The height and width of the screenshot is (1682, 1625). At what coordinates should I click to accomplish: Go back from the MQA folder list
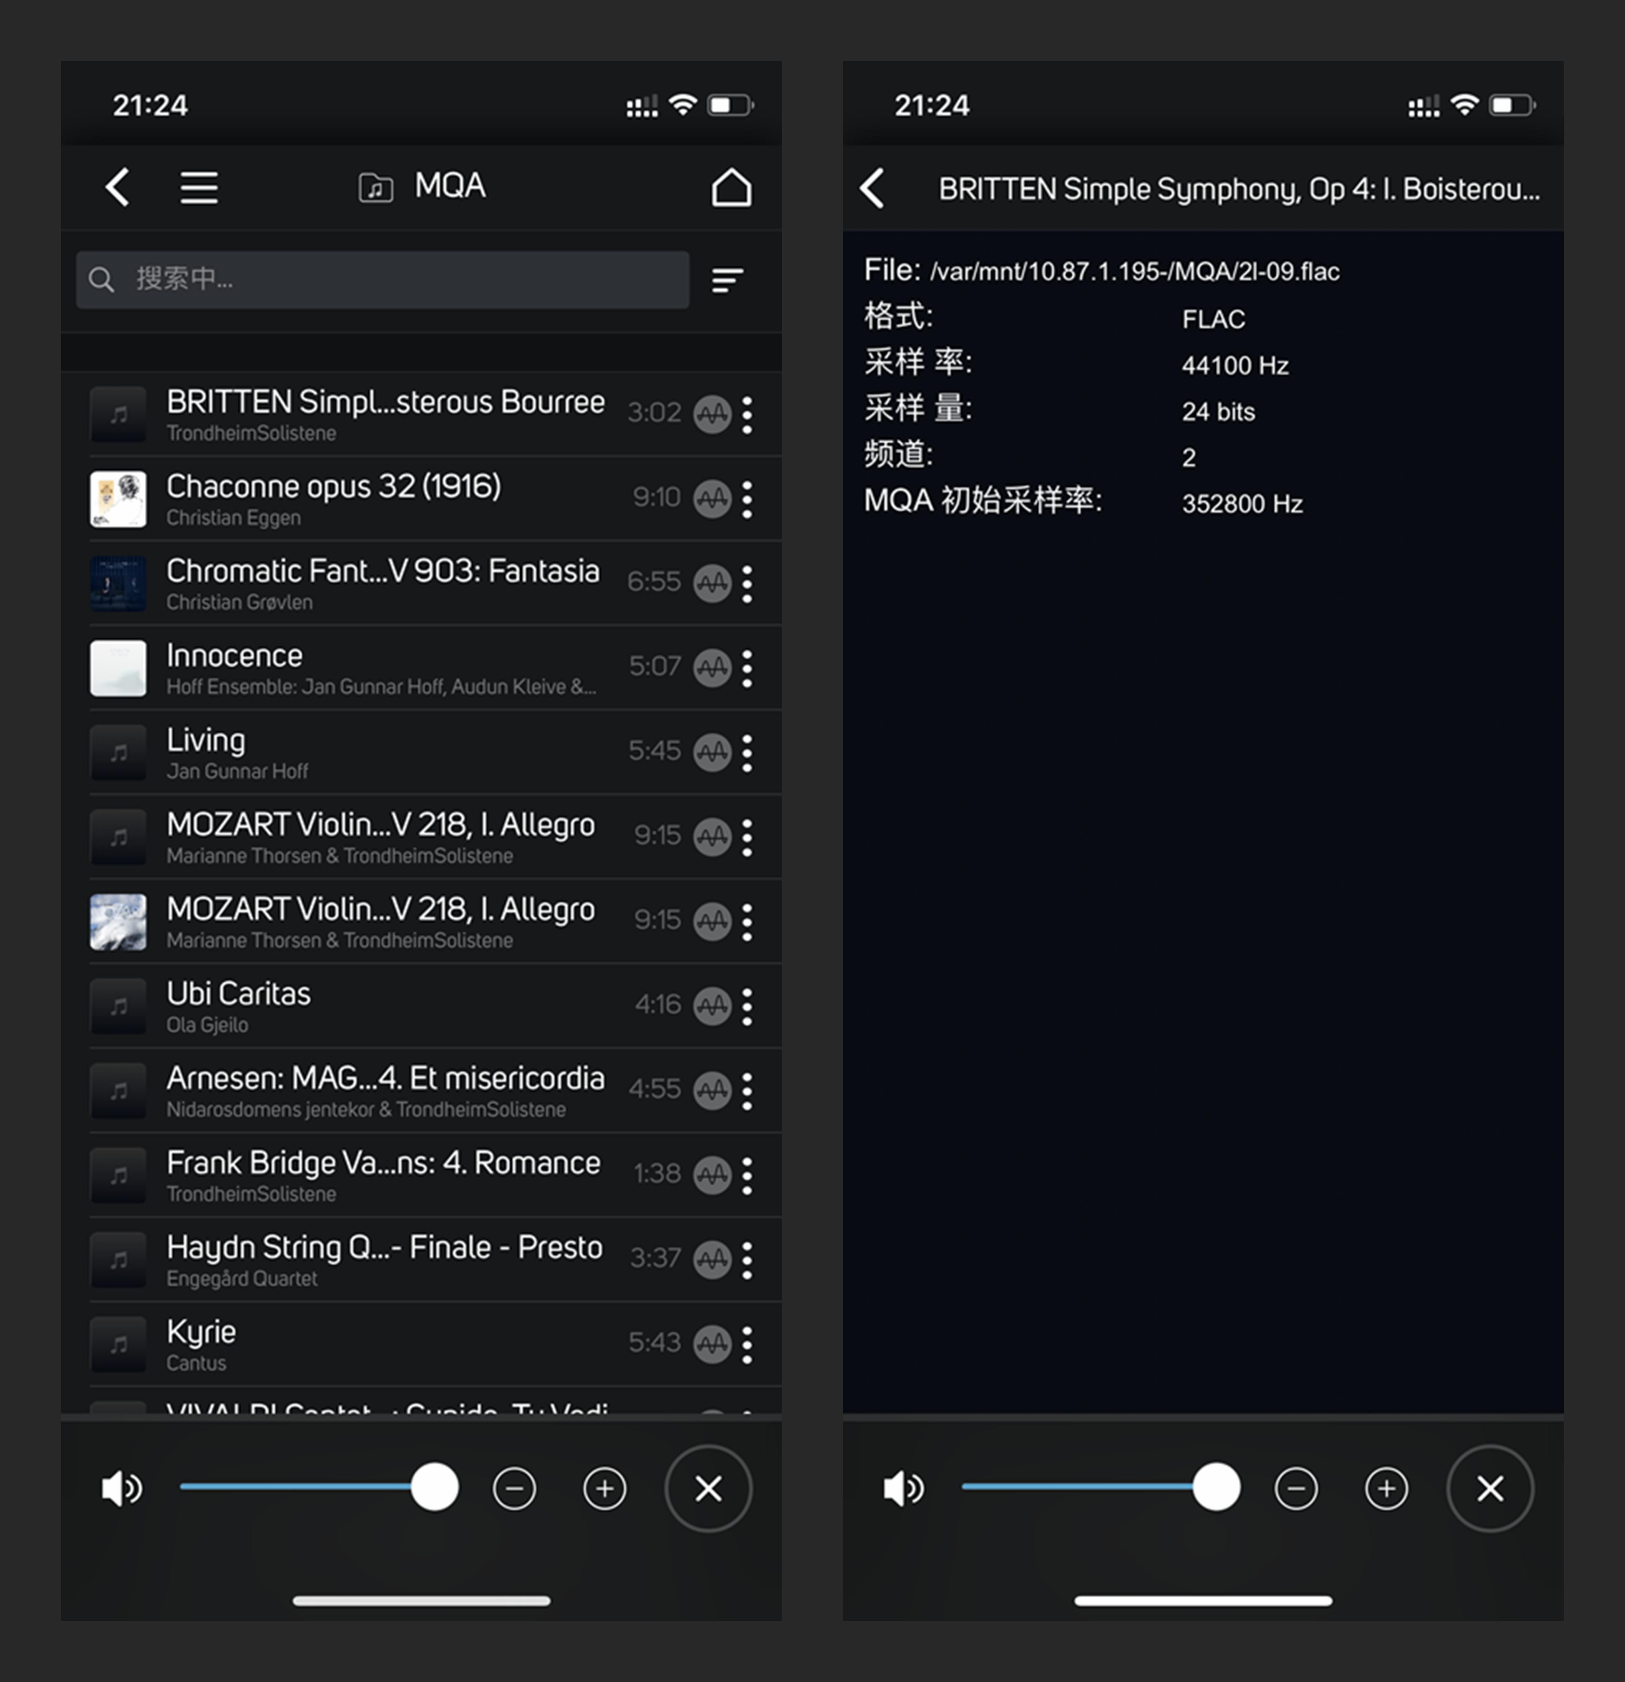click(x=117, y=187)
